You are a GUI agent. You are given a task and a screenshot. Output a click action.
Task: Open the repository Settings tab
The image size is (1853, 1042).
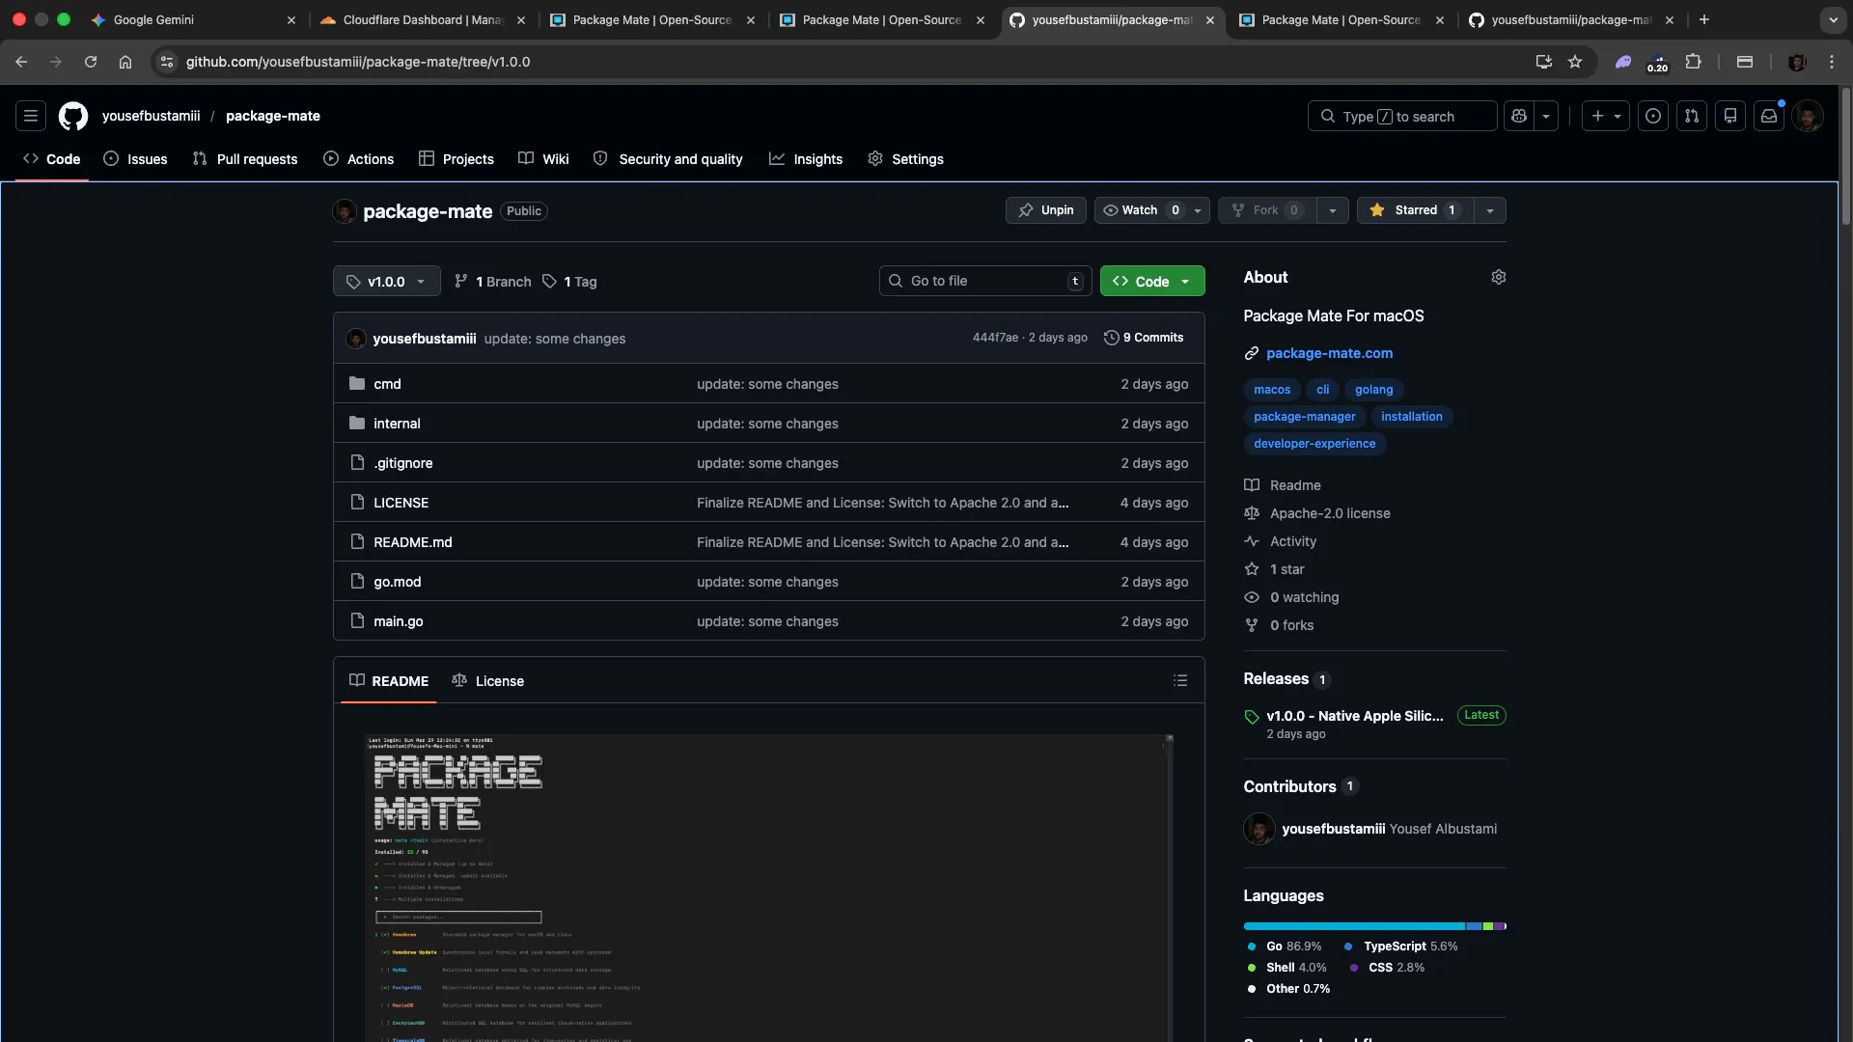905,159
